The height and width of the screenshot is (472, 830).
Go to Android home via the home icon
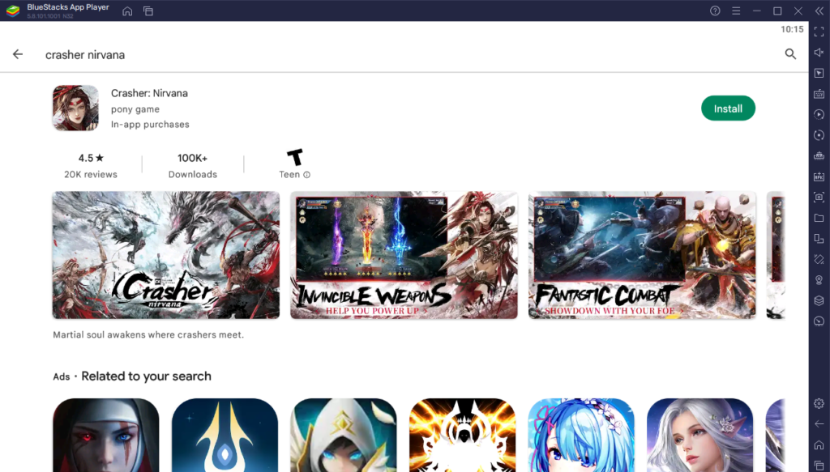pyautogui.click(x=127, y=11)
